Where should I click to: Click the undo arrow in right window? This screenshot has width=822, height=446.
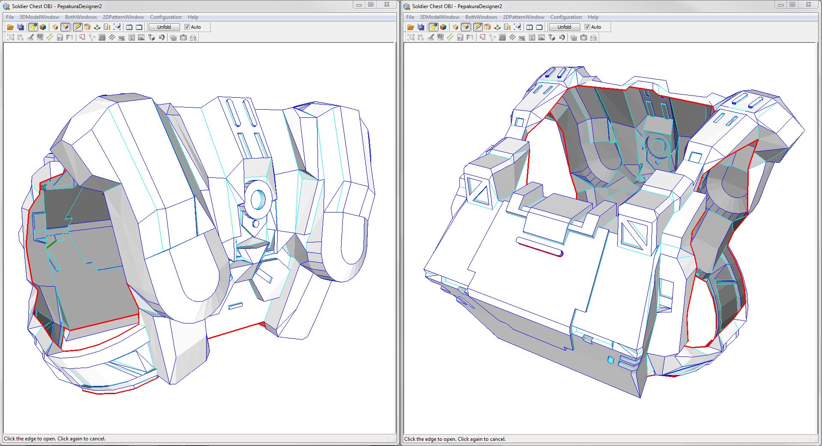tap(561, 38)
